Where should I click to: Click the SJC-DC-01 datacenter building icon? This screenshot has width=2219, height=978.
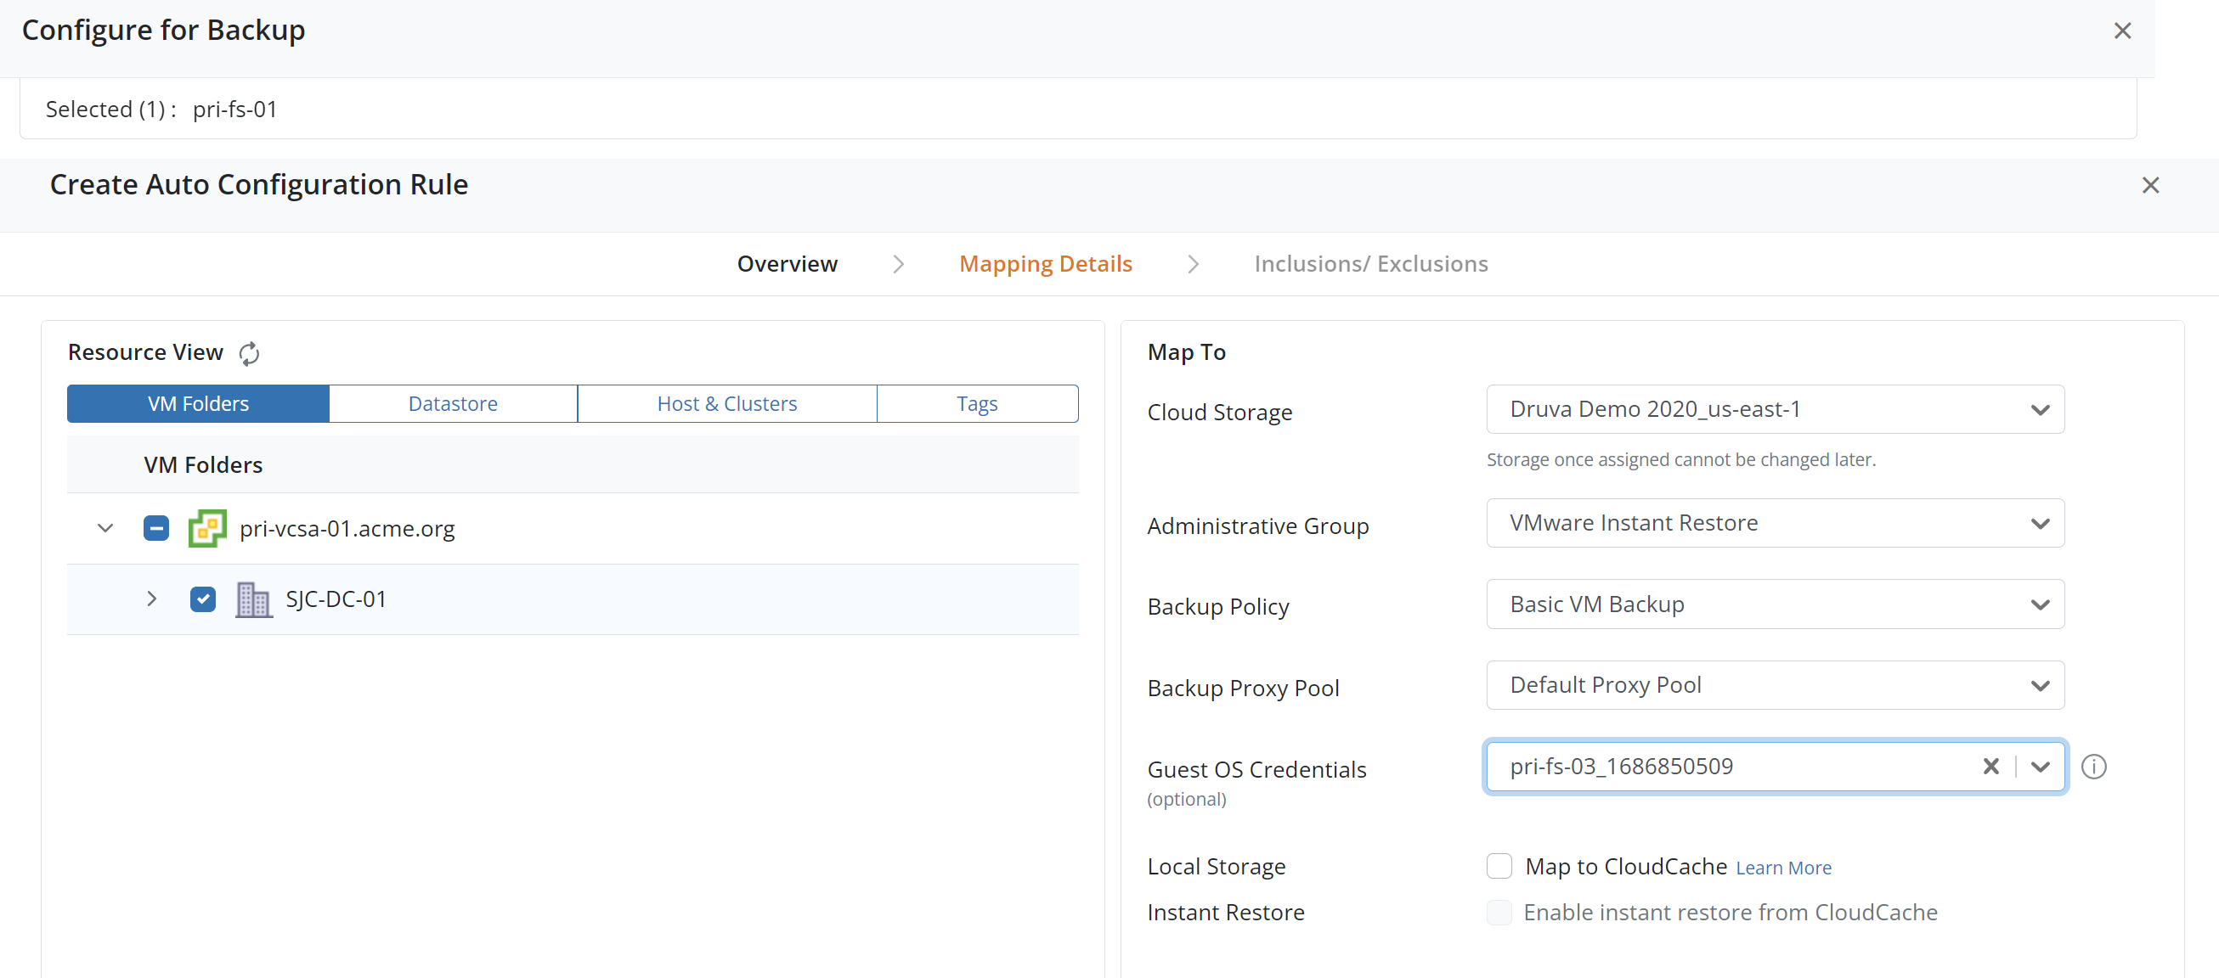[x=253, y=599]
